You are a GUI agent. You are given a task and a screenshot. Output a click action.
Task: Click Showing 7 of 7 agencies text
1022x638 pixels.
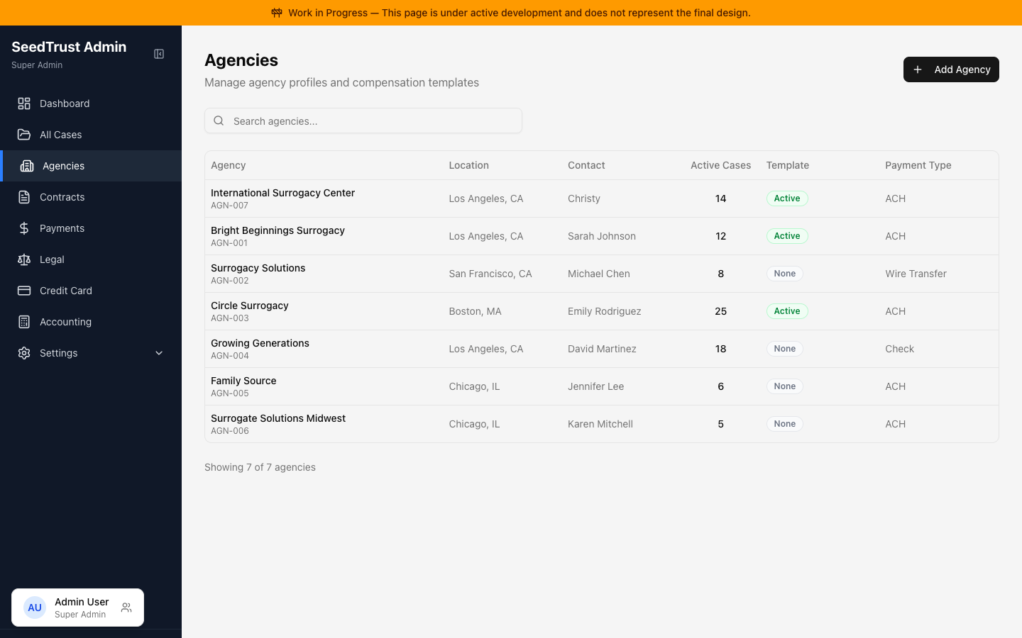(x=260, y=467)
